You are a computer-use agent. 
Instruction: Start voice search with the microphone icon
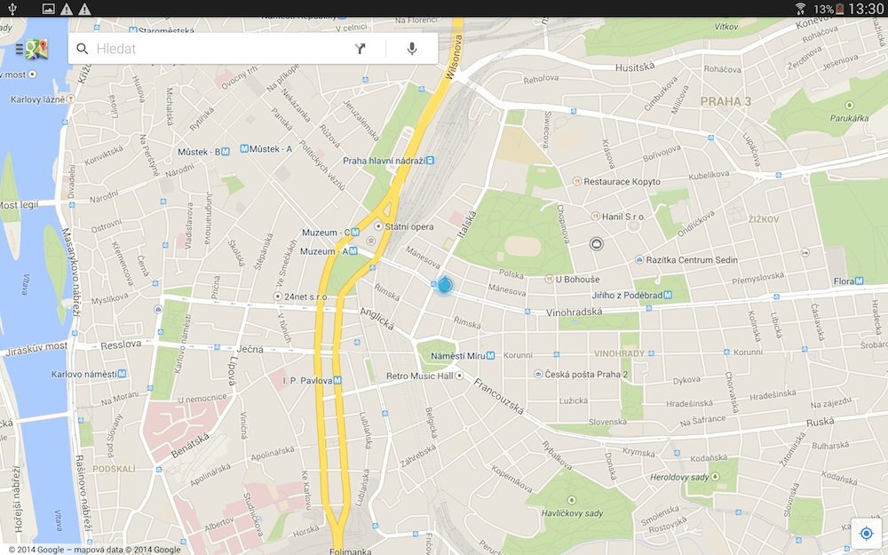[x=412, y=49]
